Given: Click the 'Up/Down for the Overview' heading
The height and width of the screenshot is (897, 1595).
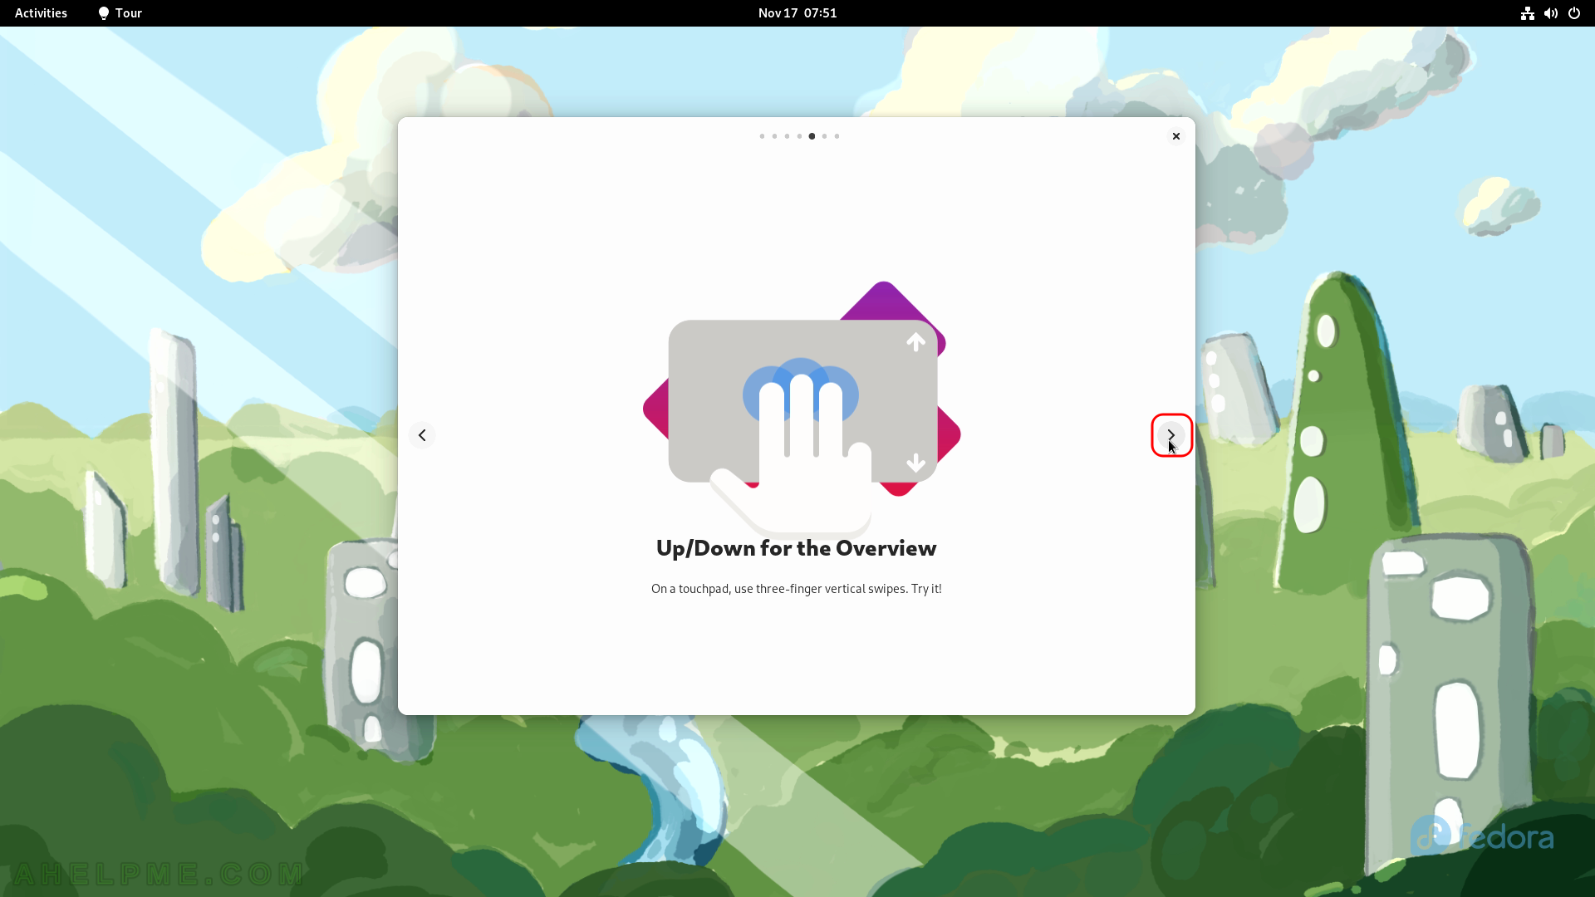Looking at the screenshot, I should coord(796,548).
